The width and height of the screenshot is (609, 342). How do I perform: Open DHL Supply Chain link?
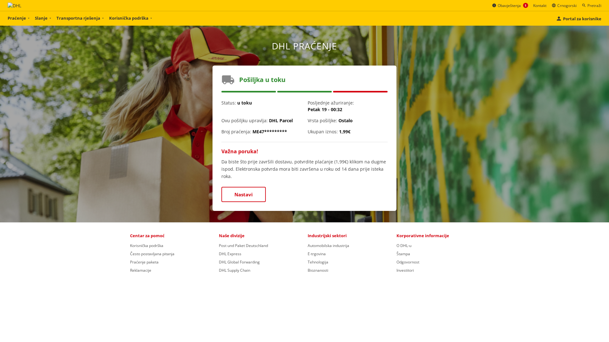pos(234,270)
